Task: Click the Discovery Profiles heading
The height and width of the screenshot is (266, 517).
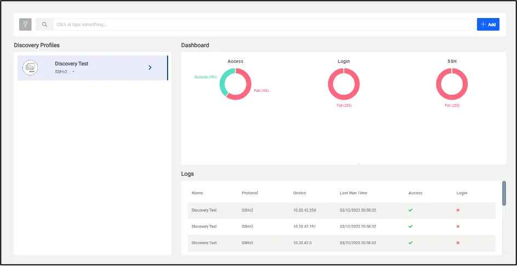Action: point(37,45)
